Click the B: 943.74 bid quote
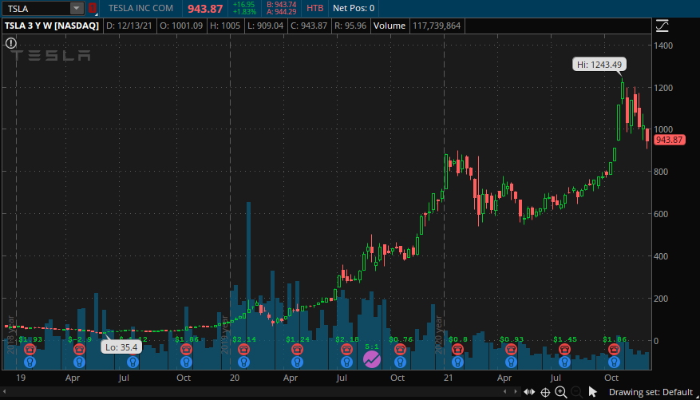 tap(282, 4)
